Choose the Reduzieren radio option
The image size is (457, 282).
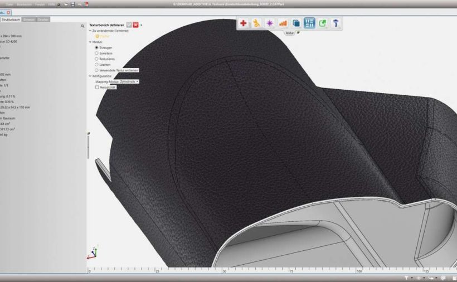pyautogui.click(x=96, y=59)
